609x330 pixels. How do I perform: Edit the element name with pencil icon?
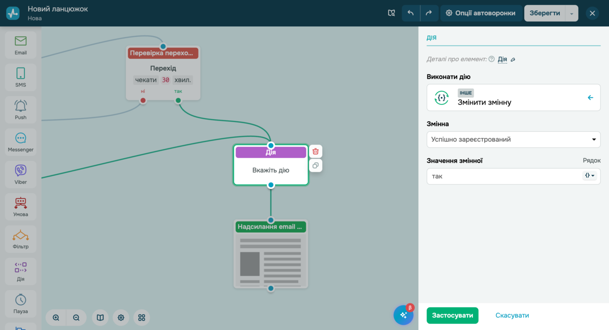(513, 60)
